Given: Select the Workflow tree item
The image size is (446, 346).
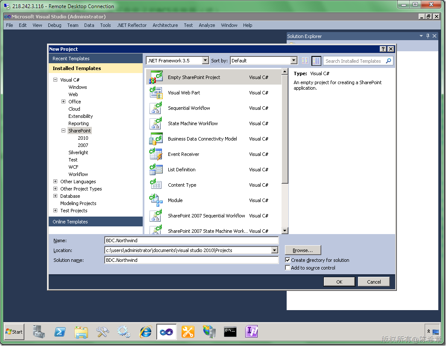Looking at the screenshot, I should [78, 174].
